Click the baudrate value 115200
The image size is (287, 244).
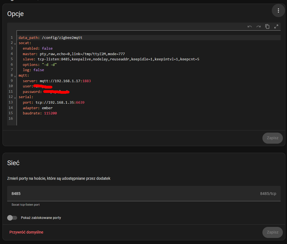pyautogui.click(x=51, y=113)
